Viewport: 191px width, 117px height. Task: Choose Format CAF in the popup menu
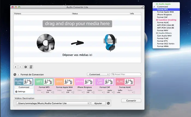pyautogui.click(x=166, y=17)
